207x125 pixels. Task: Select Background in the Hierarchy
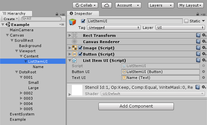(30, 46)
